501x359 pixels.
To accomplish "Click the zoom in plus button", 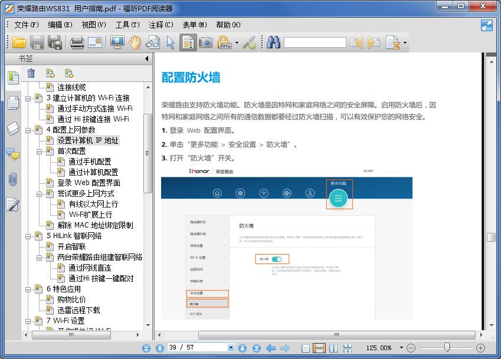I will point(480,348).
